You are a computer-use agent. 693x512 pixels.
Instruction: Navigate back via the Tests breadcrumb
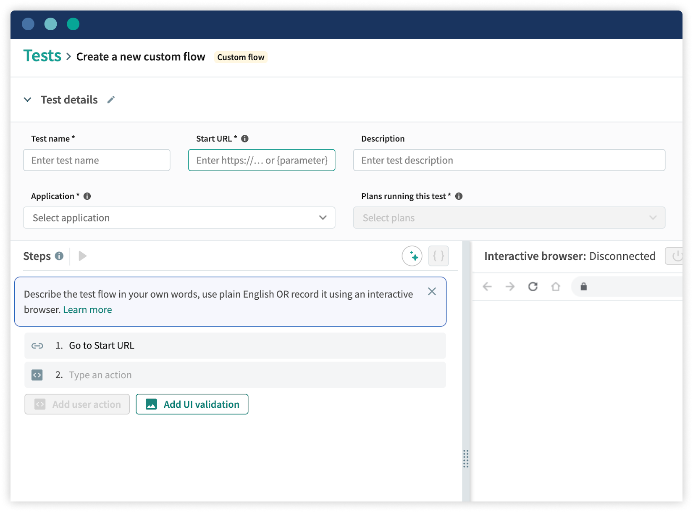42,55
